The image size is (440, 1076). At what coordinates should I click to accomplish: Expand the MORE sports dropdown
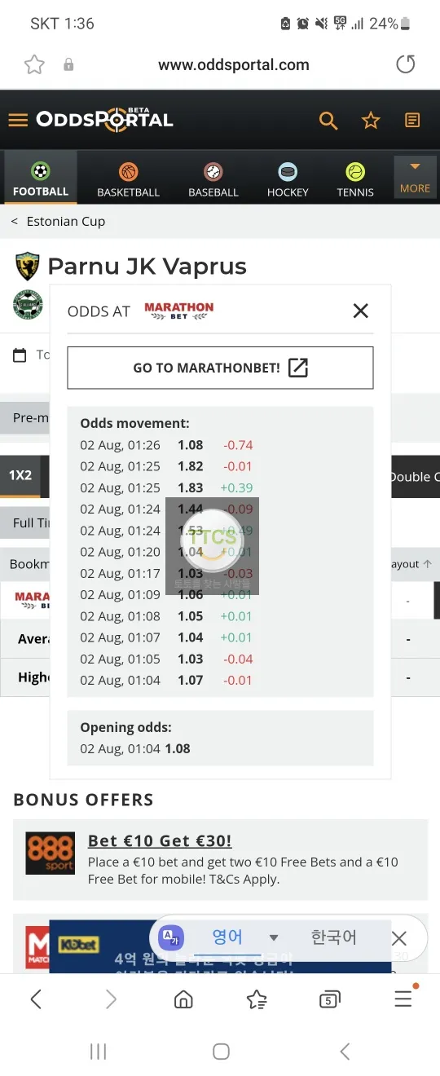(x=415, y=177)
